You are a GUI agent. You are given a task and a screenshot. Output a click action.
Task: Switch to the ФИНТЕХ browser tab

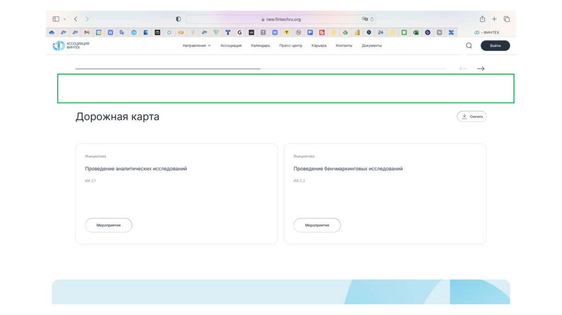tap(486, 32)
